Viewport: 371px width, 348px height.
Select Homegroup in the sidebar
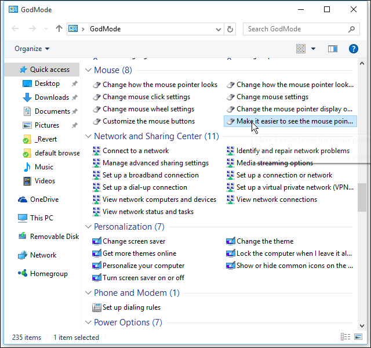[48, 274]
